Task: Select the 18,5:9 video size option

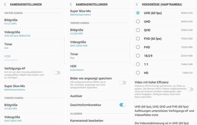Action: pos(138,56)
